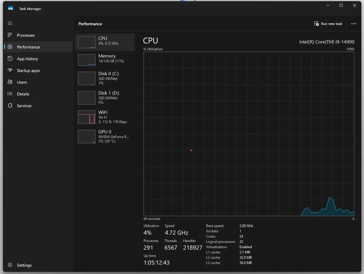The image size is (364, 274).
Task: Click the Task Manager app icon
Action: pyautogui.click(x=11, y=8)
